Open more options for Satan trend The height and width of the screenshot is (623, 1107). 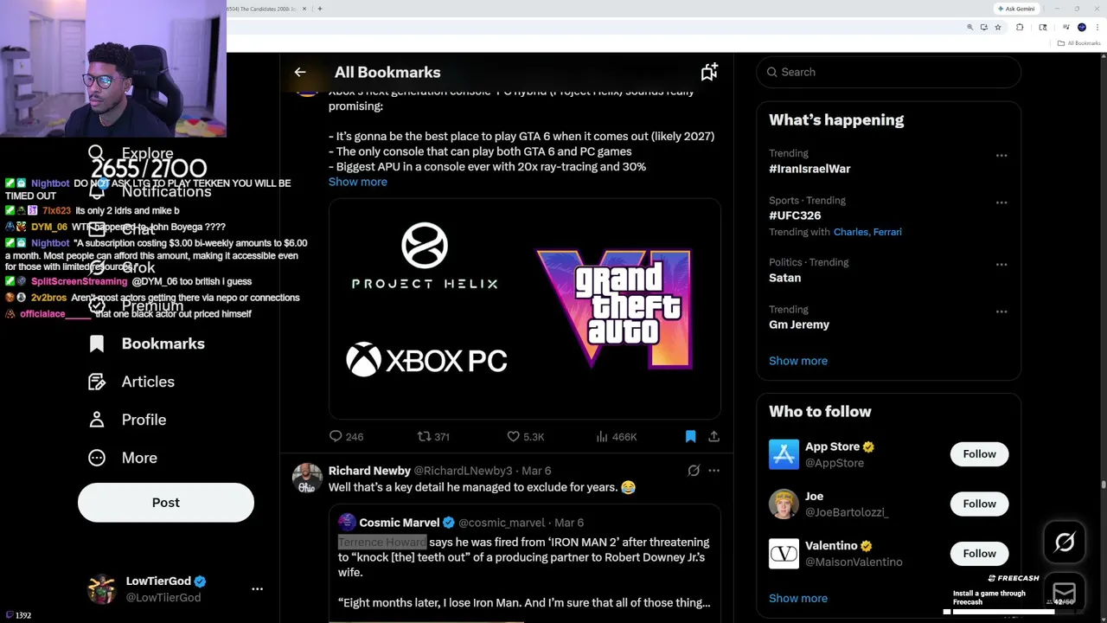(x=1001, y=265)
